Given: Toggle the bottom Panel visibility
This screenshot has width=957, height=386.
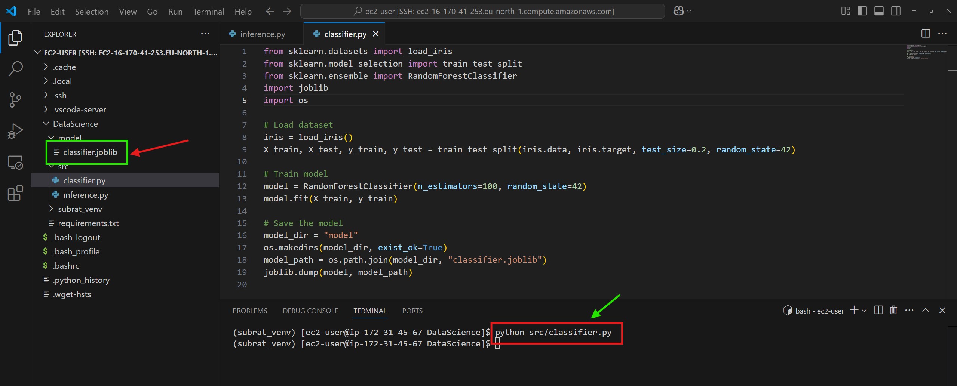Looking at the screenshot, I should click(x=879, y=11).
